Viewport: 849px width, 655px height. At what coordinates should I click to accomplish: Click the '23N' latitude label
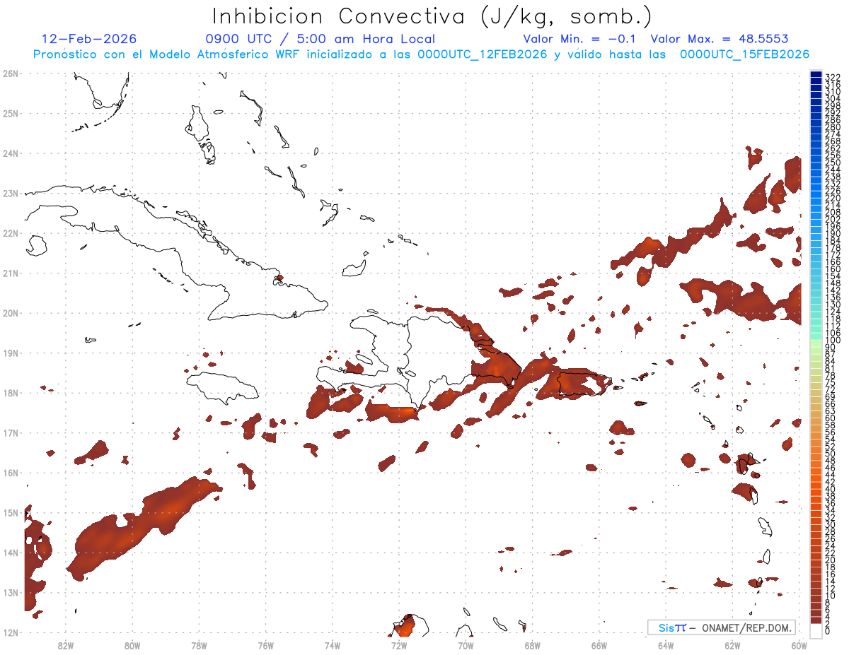coord(11,193)
